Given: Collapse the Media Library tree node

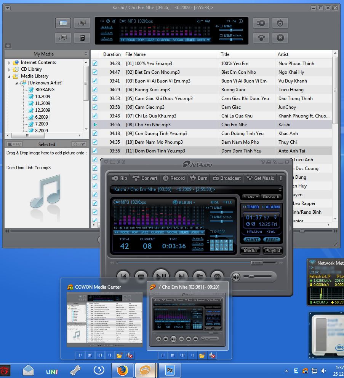Looking at the screenshot, I should tap(9, 76).
